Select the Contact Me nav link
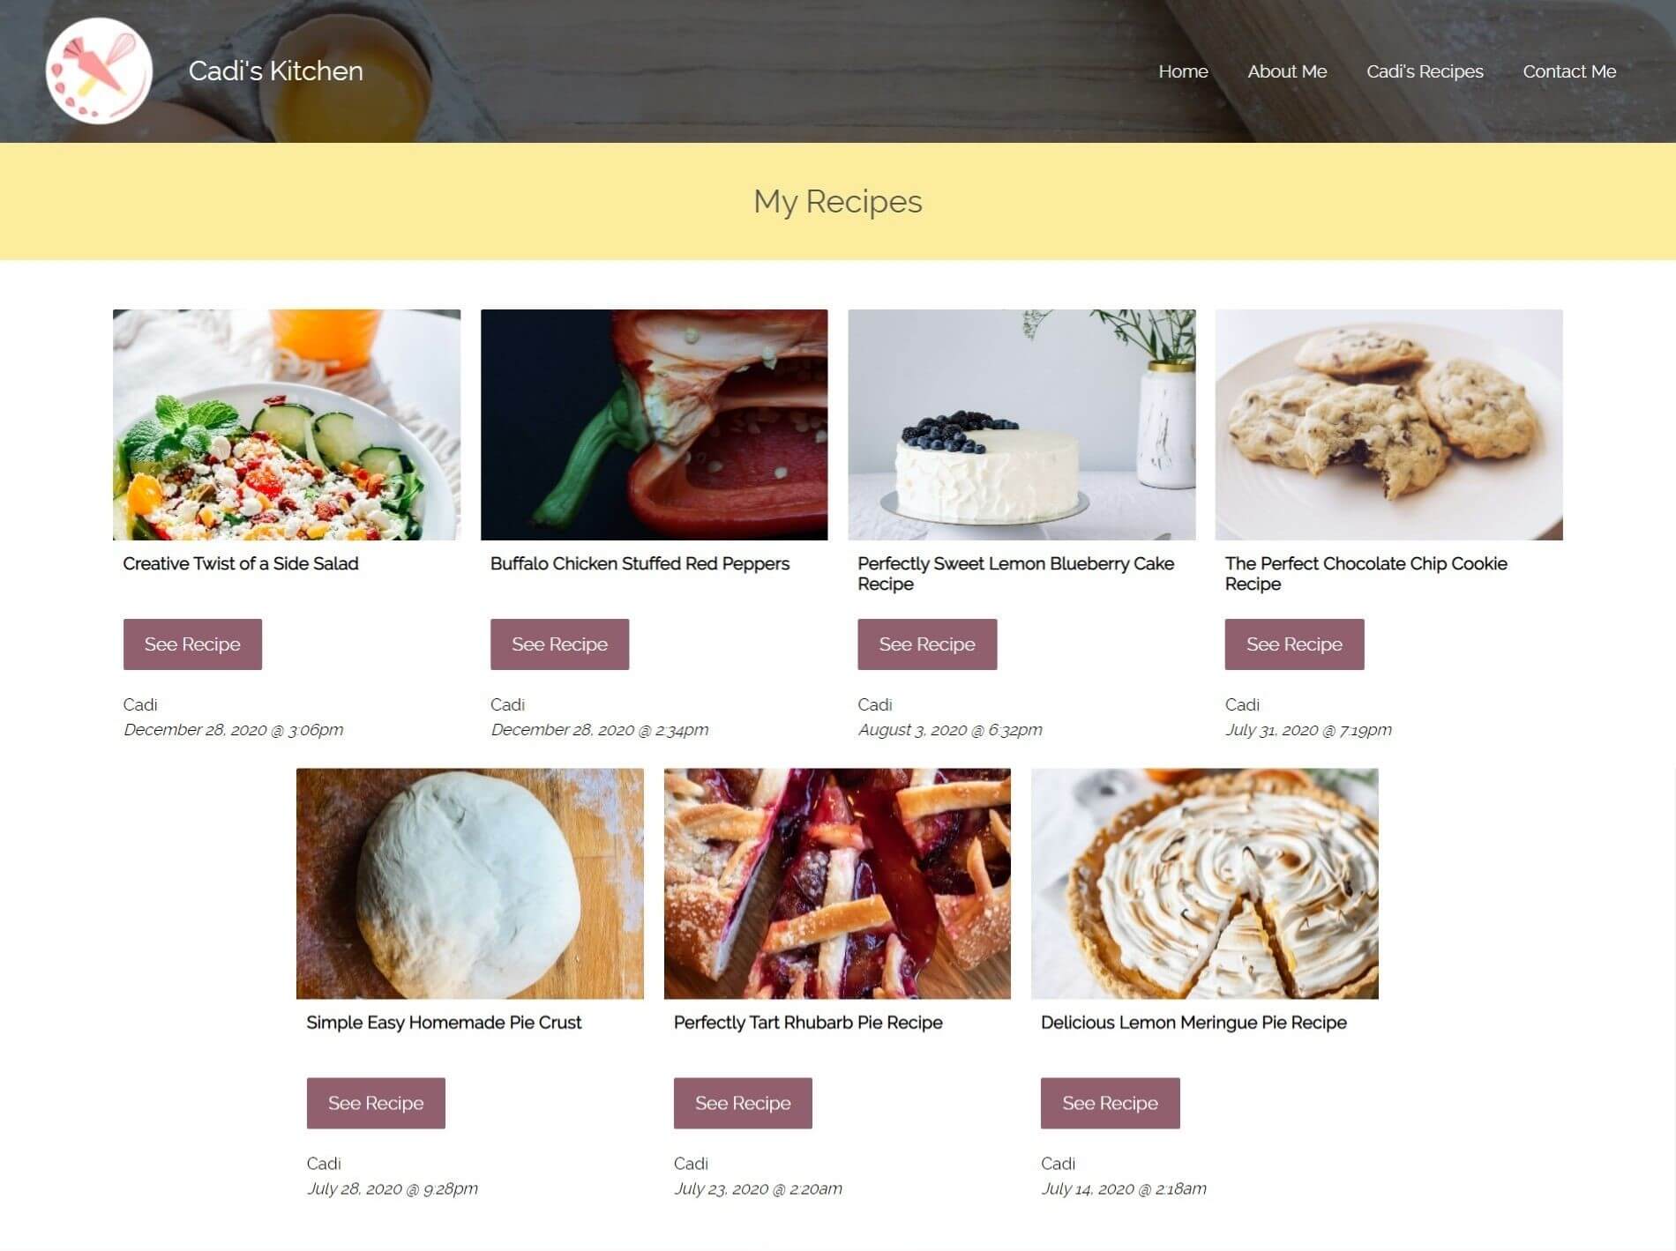Viewport: 1676px width, 1251px height. click(1569, 71)
